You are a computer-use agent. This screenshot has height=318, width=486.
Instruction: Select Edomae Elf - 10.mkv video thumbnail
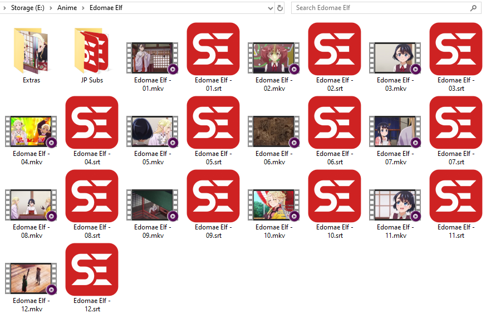[274, 205]
